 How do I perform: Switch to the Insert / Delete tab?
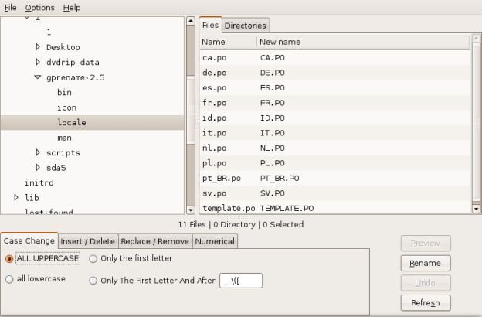(x=87, y=241)
